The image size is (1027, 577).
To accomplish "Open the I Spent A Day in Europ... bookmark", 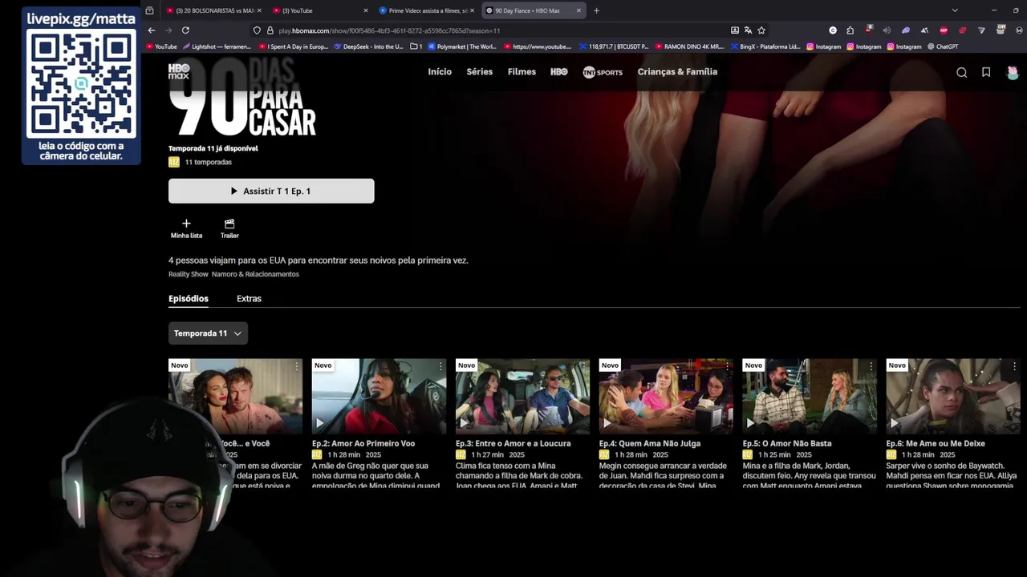I will click(293, 46).
